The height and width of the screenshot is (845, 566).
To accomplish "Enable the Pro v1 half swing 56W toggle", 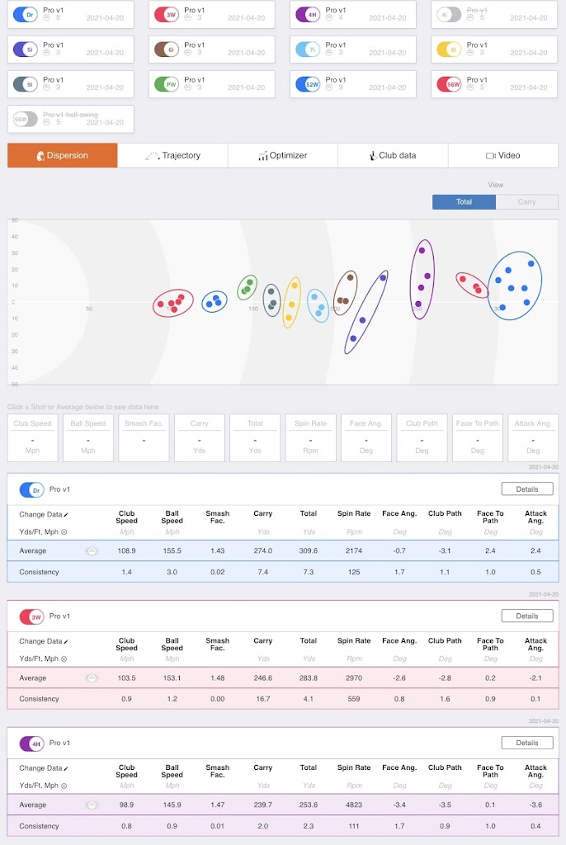I will pyautogui.click(x=26, y=119).
